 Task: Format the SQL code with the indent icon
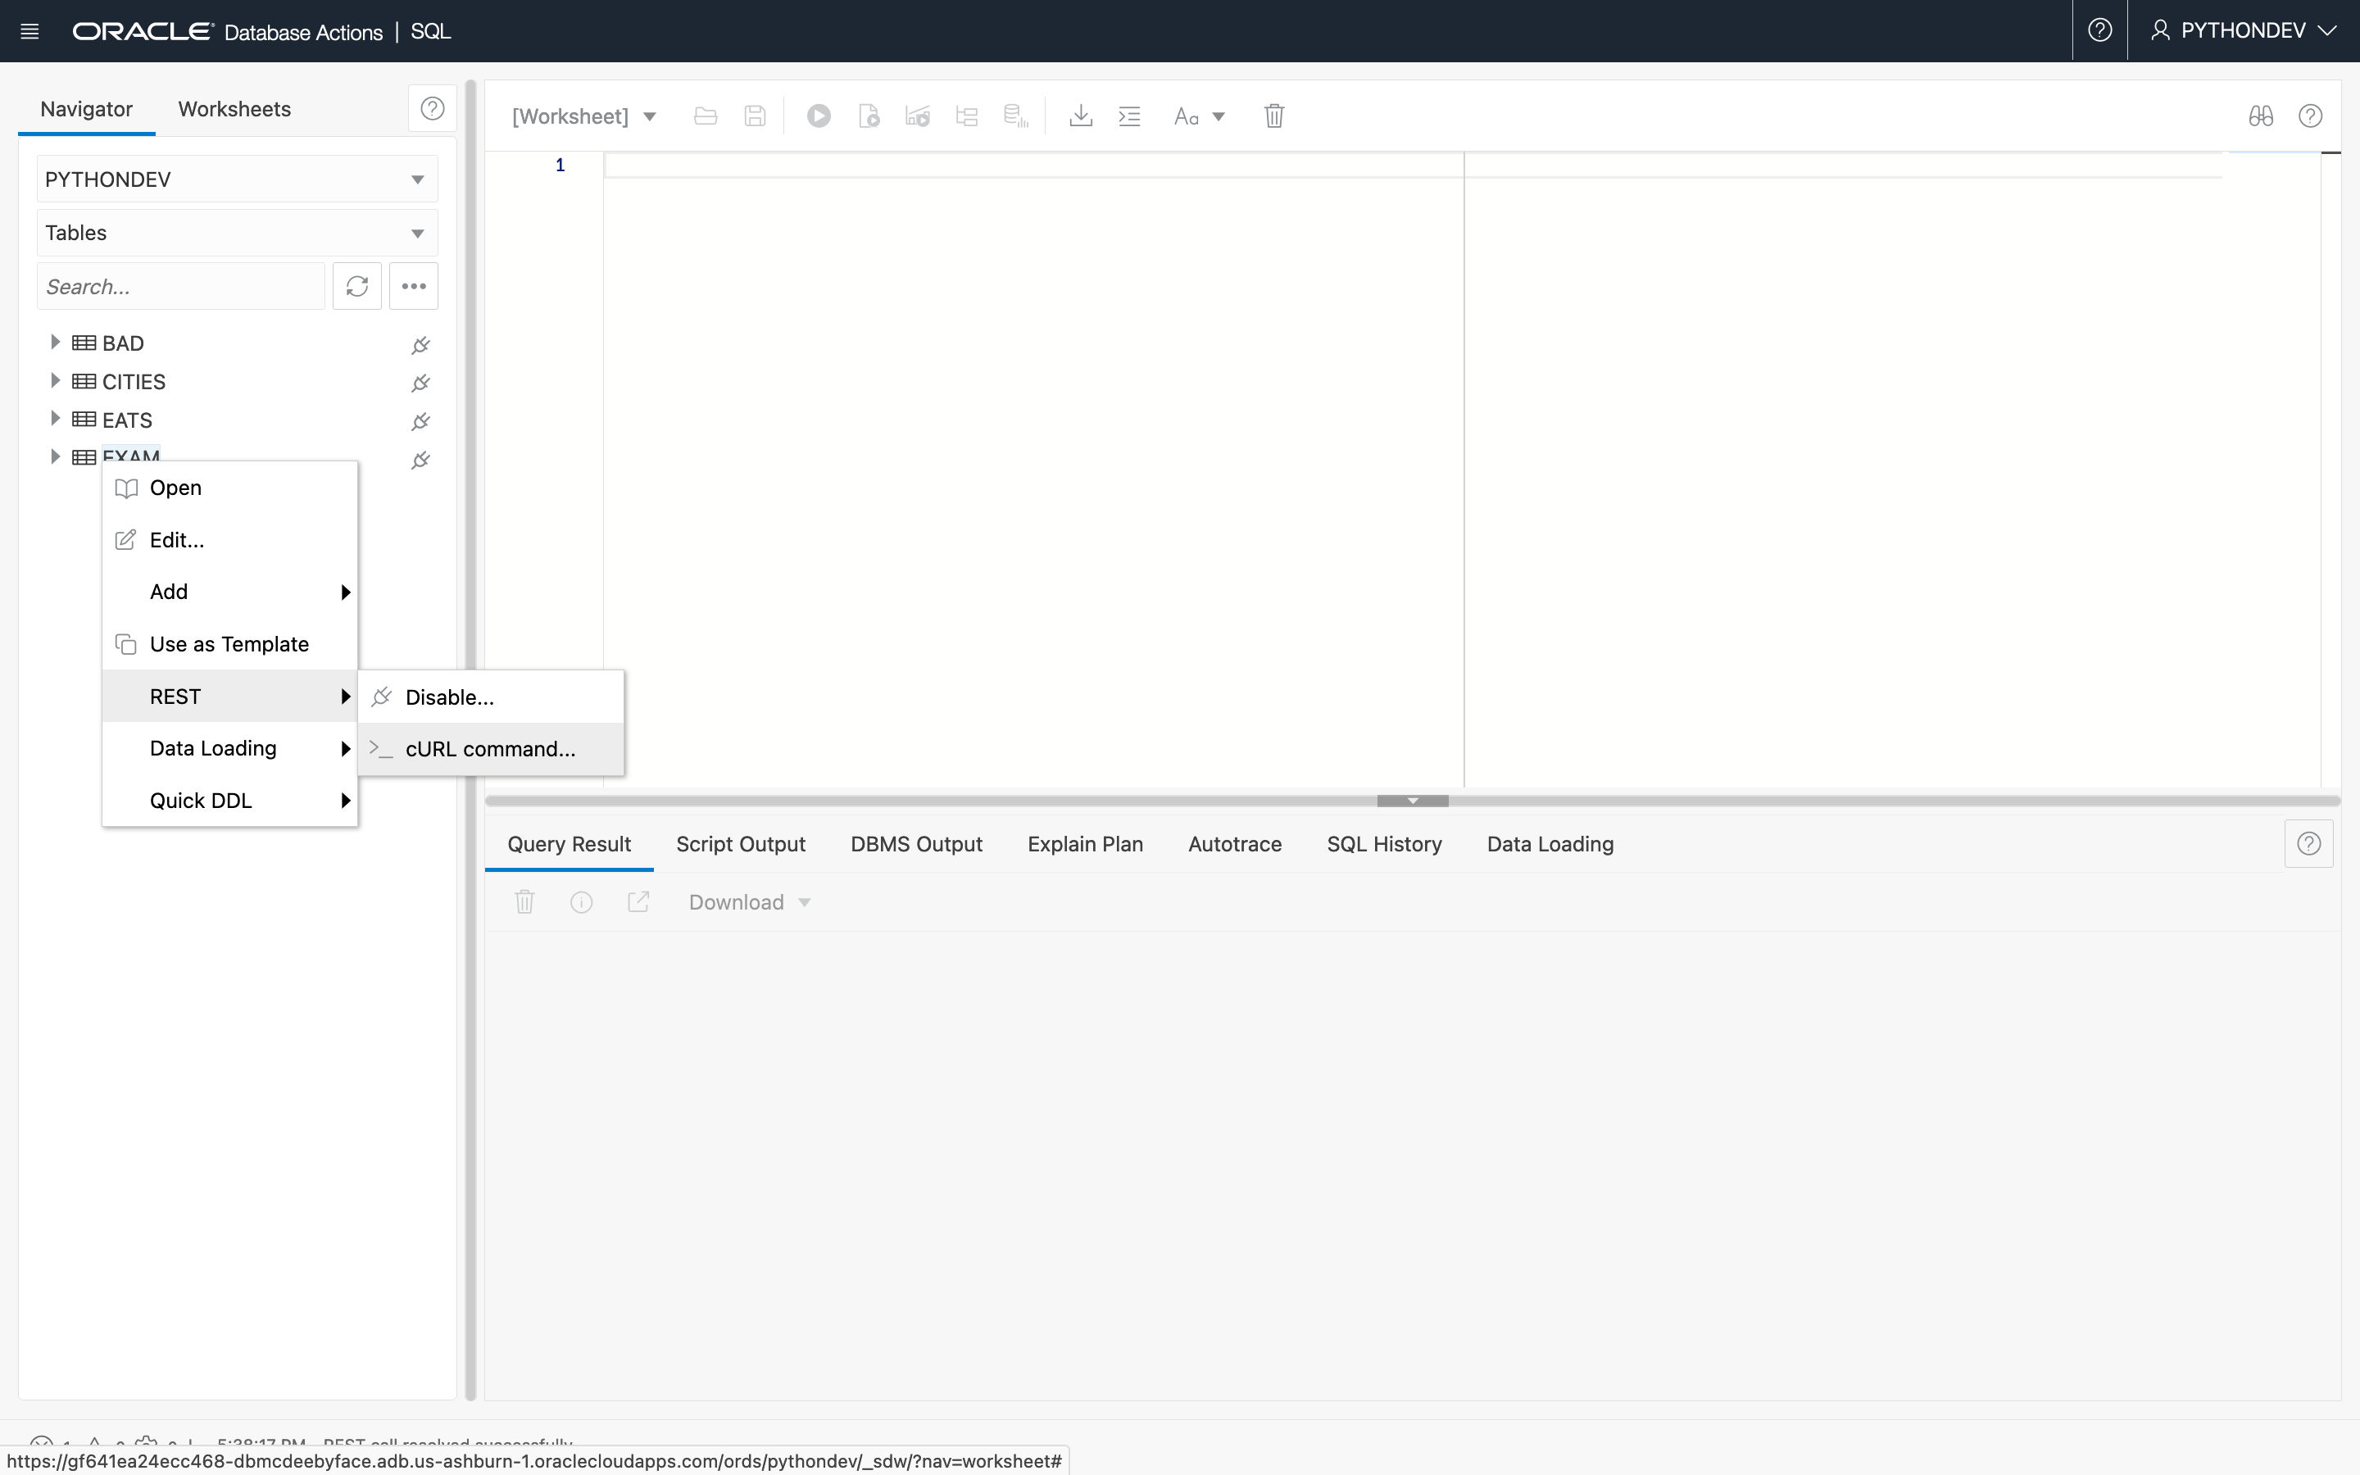pos(1129,115)
